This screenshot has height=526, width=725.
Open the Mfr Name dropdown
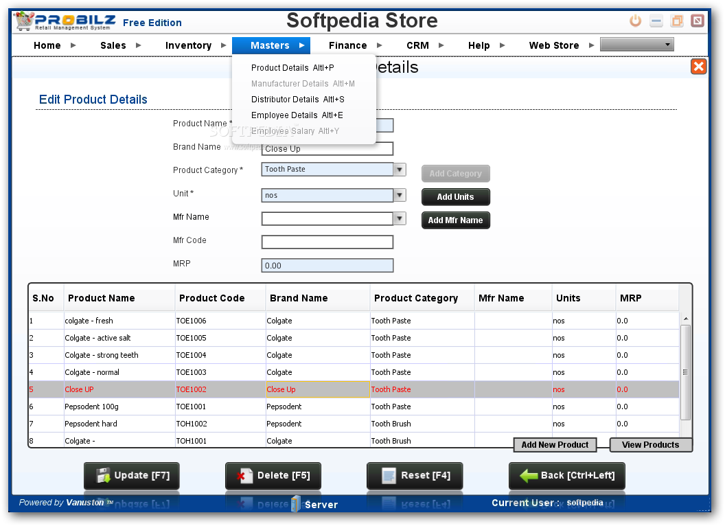coord(400,218)
